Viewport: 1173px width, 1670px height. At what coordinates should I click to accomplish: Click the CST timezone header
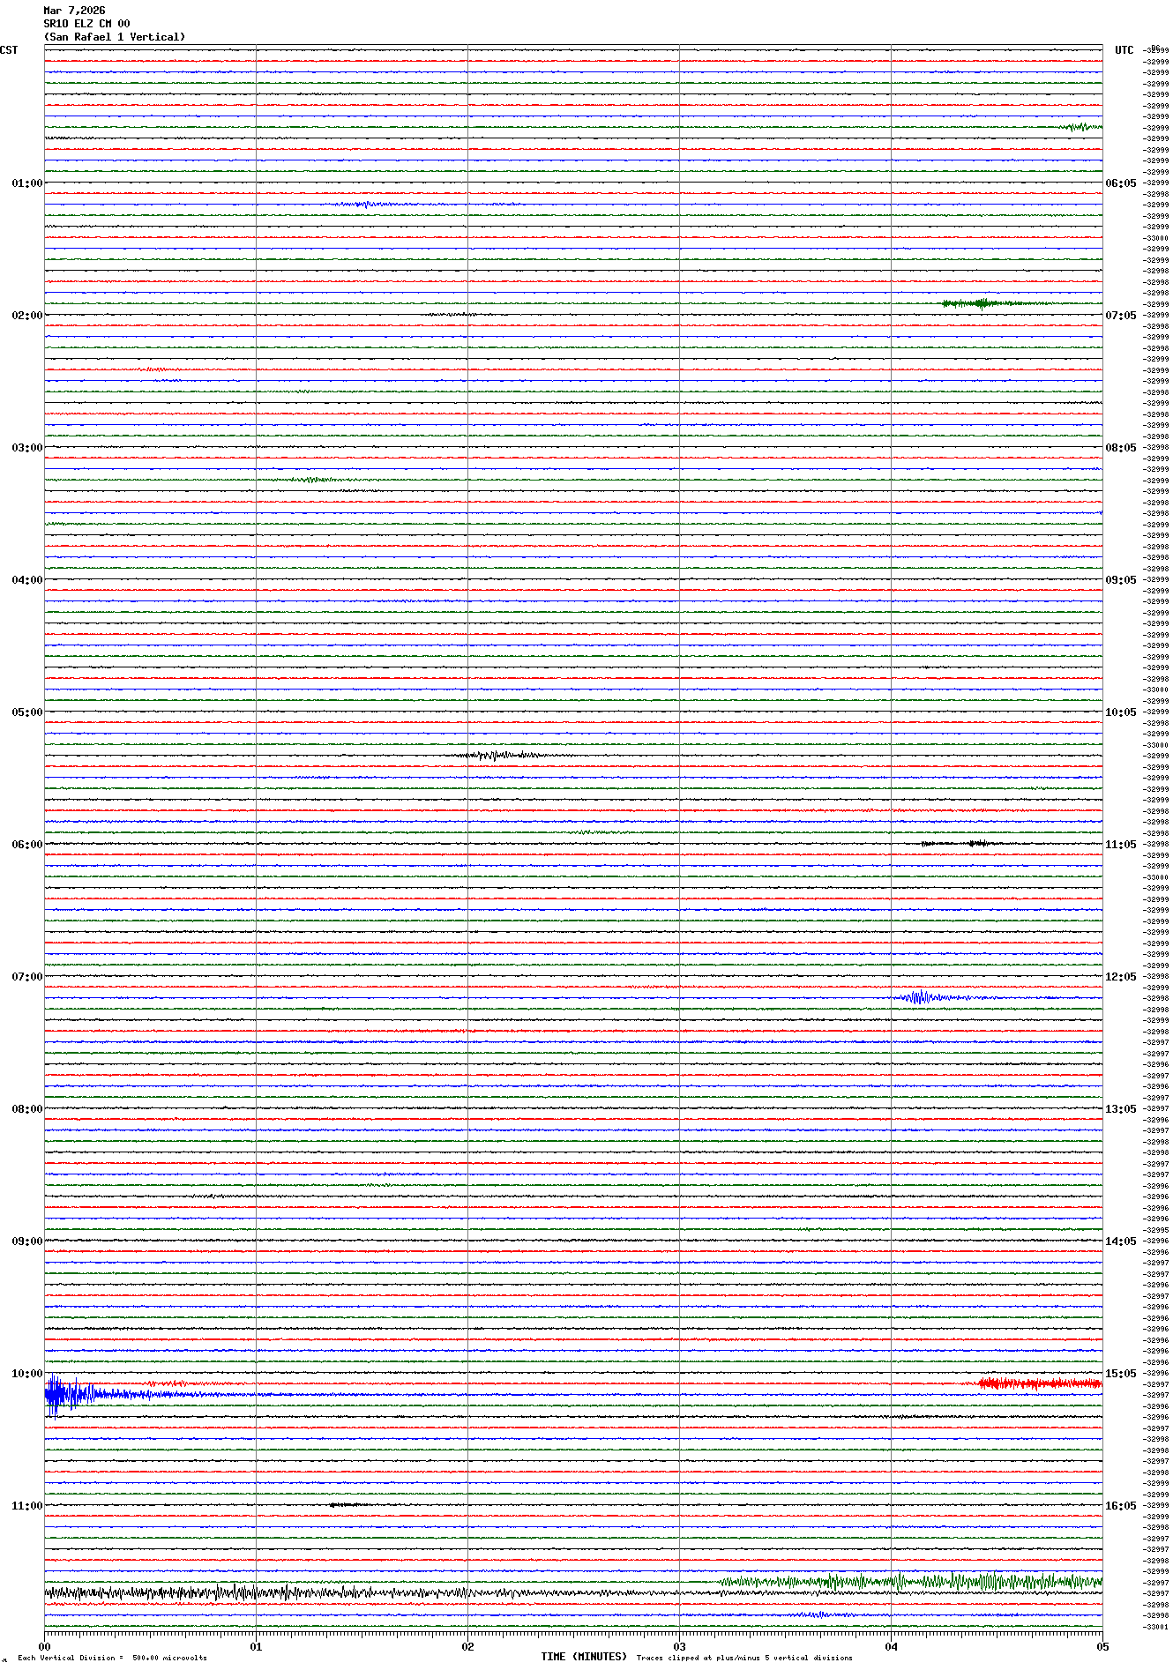9,50
